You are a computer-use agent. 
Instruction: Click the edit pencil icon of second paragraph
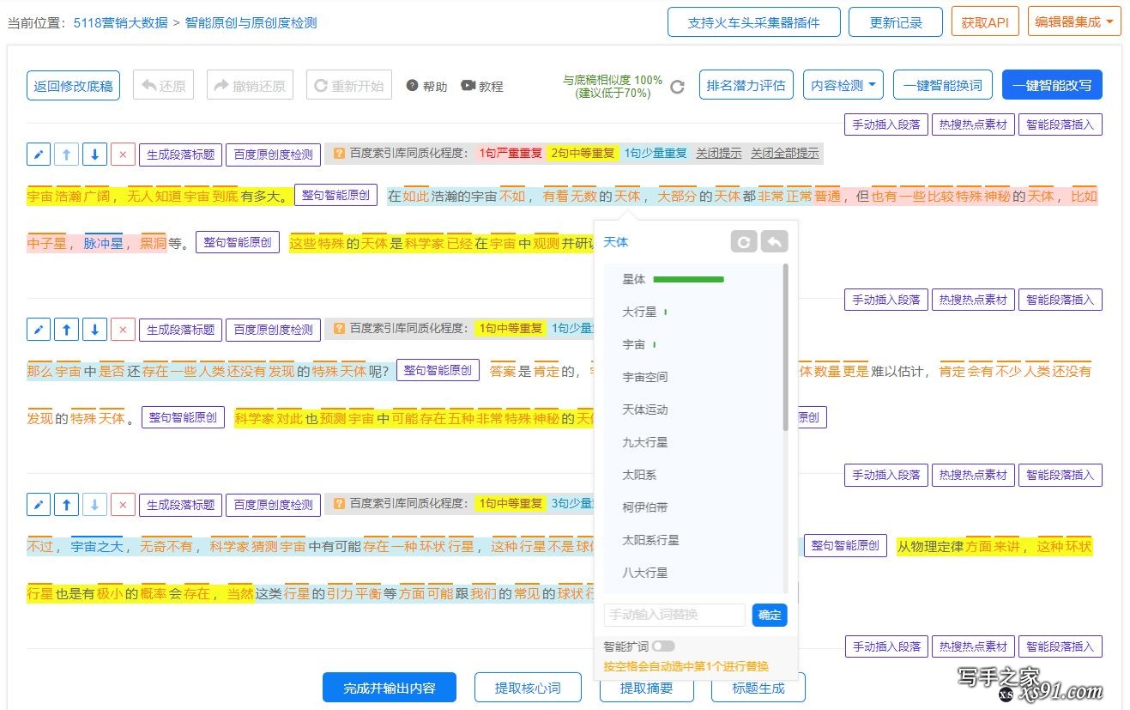coord(38,330)
